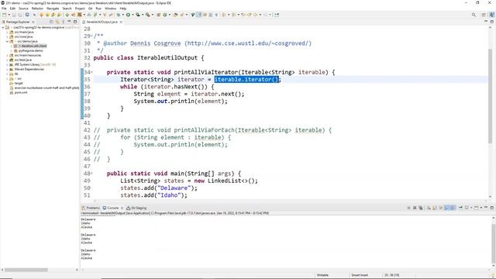
Task: Click the 'Writable' status bar entry
Action: pos(322,275)
